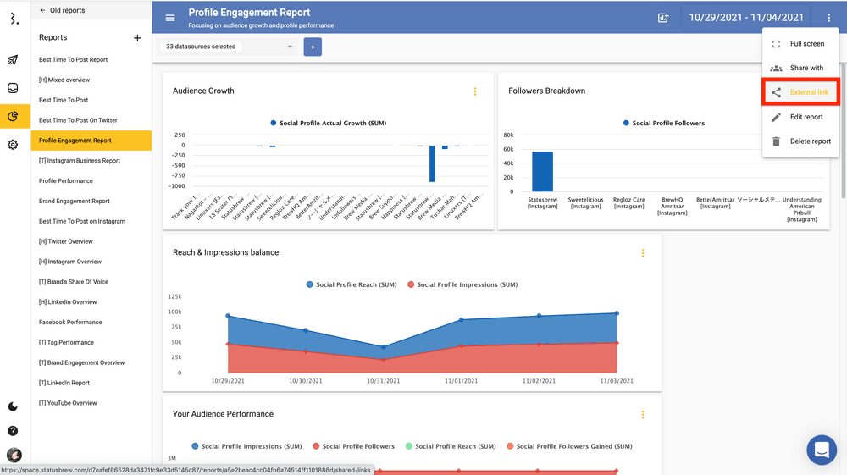This screenshot has width=847, height=475.
Task: Open the Publish paper-plane icon in sidebar
Action: pyautogui.click(x=13, y=60)
